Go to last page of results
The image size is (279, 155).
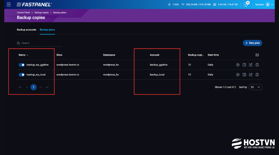(x=47, y=87)
